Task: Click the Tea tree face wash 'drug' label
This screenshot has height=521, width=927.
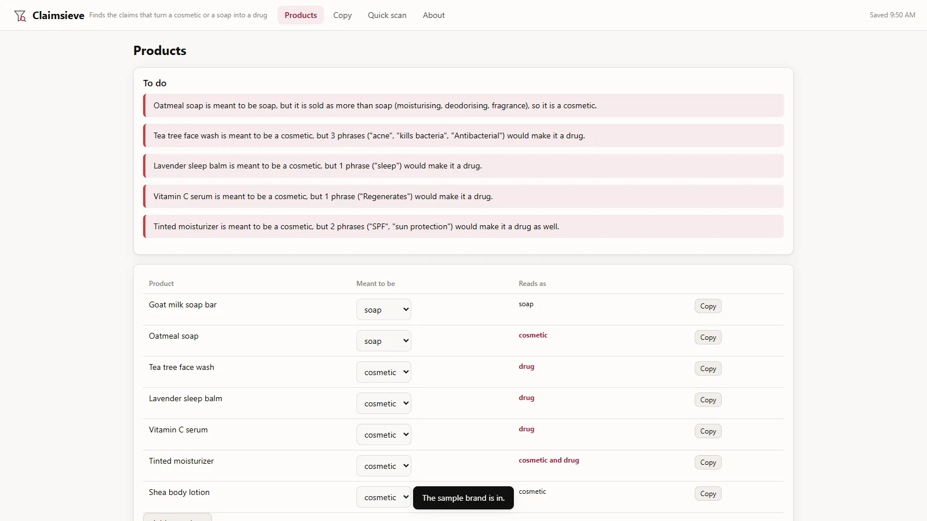Action: pos(527,366)
